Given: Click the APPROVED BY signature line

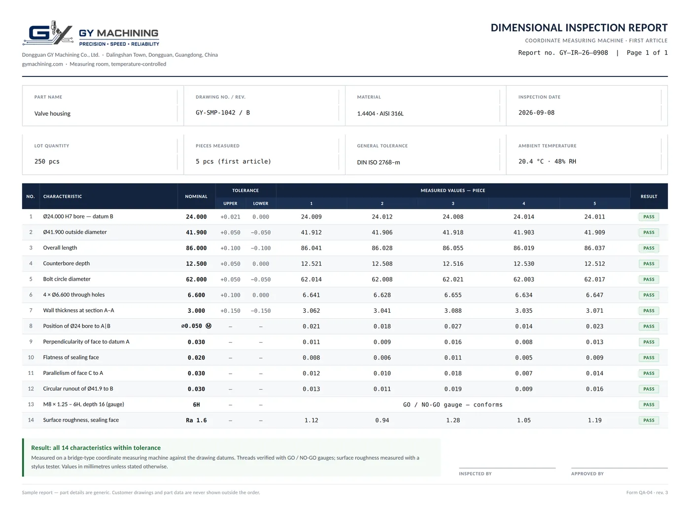Looking at the screenshot, I should 620,468.
